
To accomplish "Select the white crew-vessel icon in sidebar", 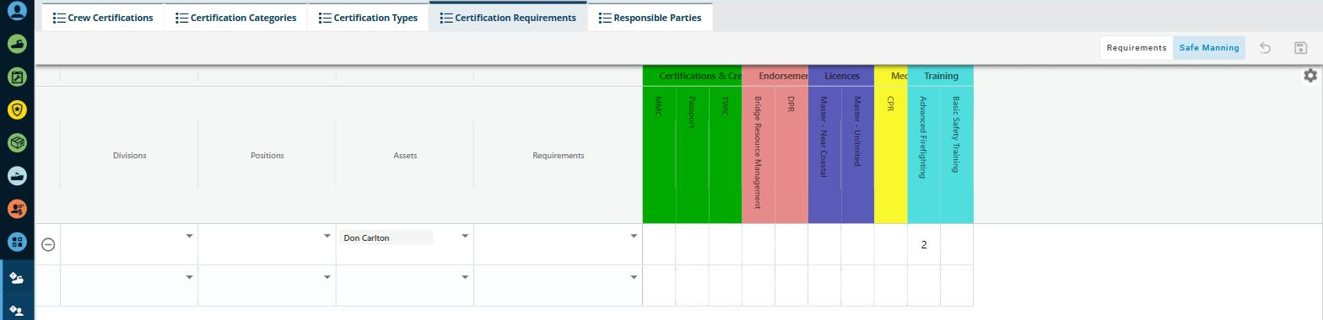I will (x=17, y=277).
